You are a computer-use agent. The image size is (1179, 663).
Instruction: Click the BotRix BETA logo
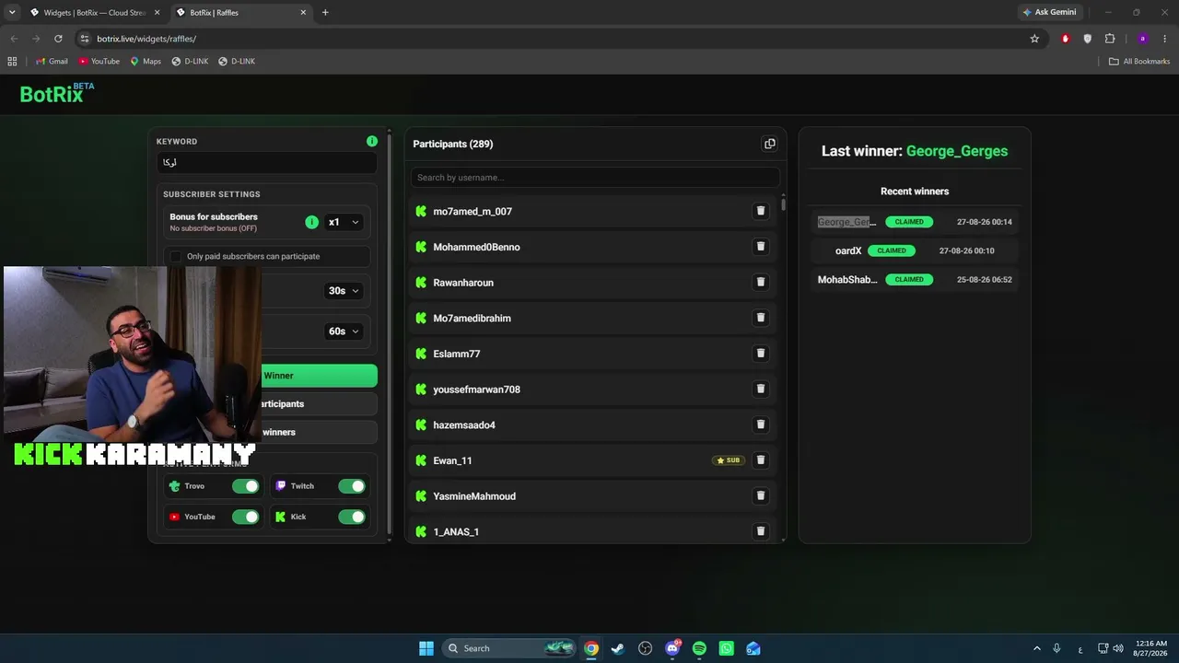(x=57, y=93)
